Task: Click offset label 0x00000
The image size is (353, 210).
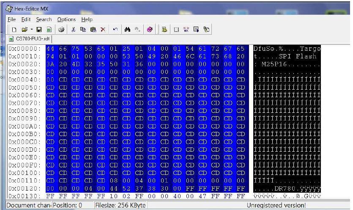Action: point(25,49)
